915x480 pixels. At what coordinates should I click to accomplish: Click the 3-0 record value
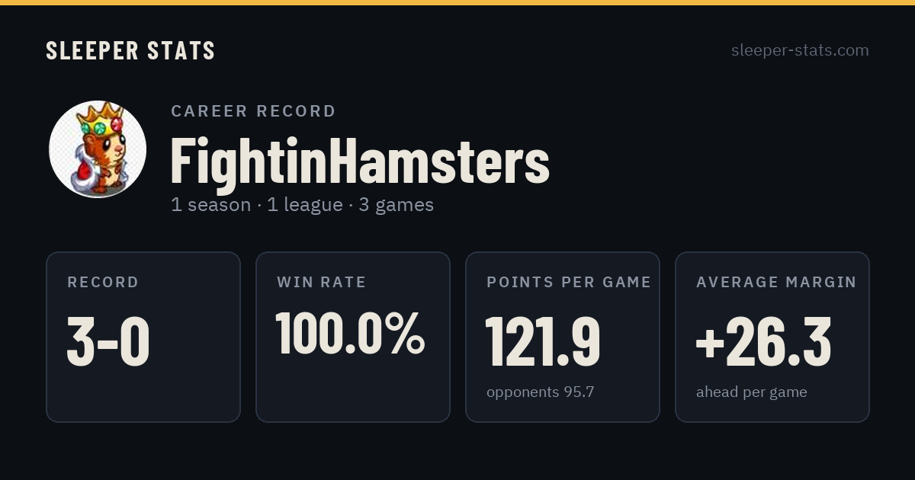(x=108, y=341)
